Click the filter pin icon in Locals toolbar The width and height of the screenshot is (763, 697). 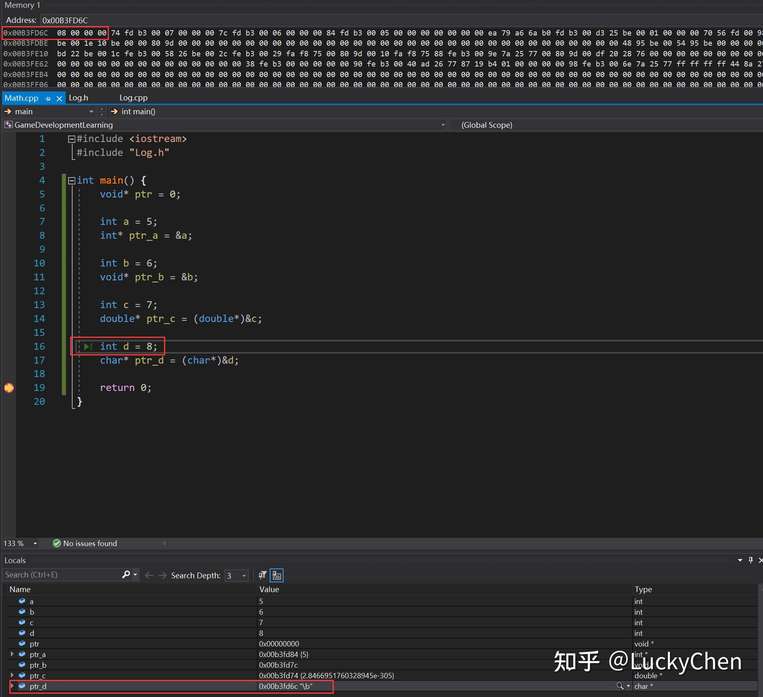point(262,575)
